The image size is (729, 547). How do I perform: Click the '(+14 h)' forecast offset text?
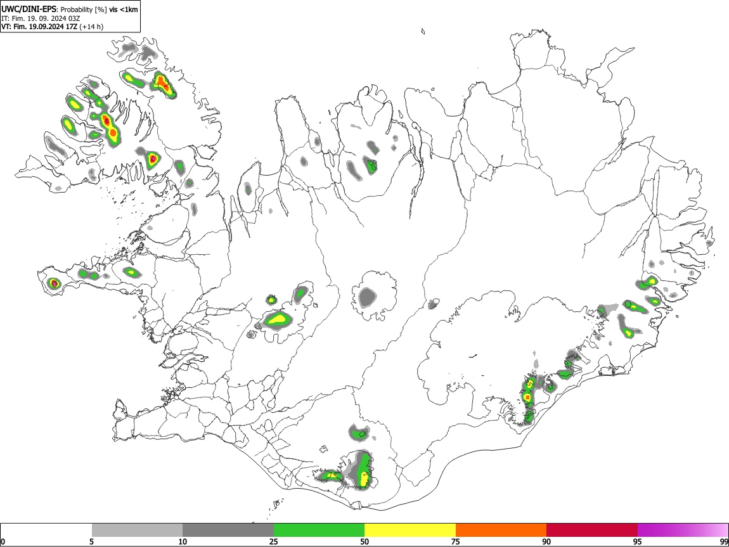point(91,27)
